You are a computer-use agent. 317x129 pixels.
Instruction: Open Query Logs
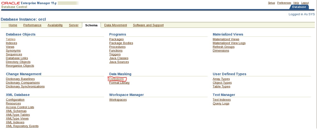pos(221,104)
